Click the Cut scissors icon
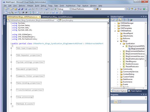Screen dimensions: 150x112 coord(26,9)
